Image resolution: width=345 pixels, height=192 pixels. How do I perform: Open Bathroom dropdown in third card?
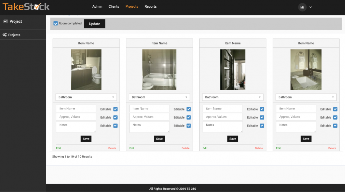[x=232, y=97]
